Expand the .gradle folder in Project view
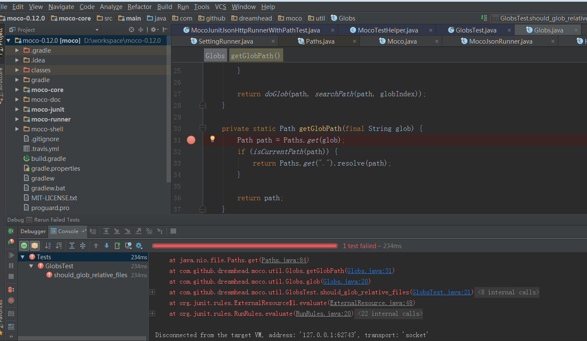The image size is (587, 341). coord(16,50)
